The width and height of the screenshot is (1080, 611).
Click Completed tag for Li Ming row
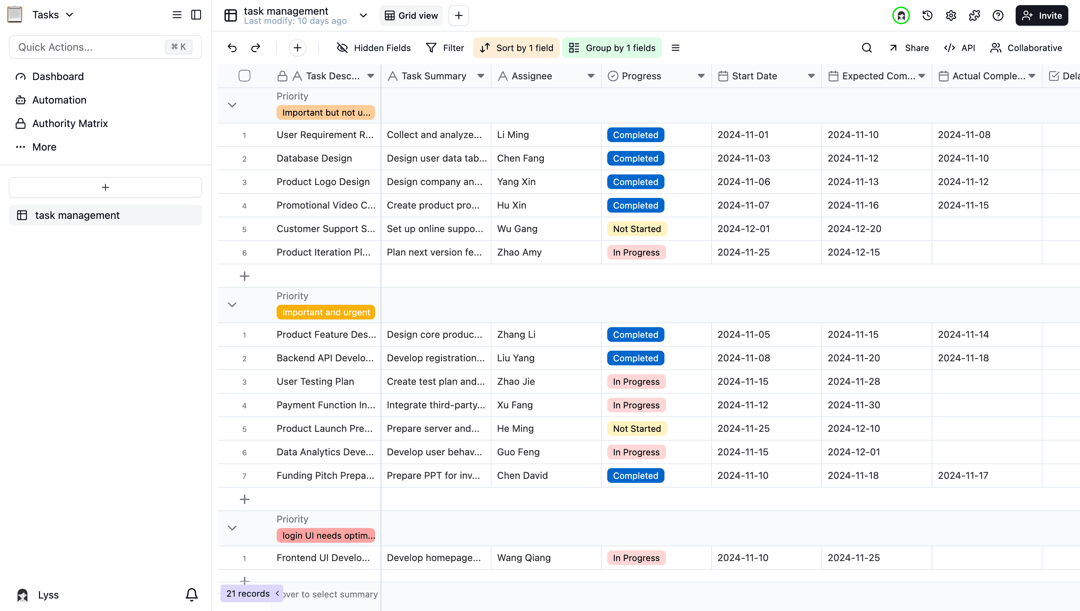635,135
